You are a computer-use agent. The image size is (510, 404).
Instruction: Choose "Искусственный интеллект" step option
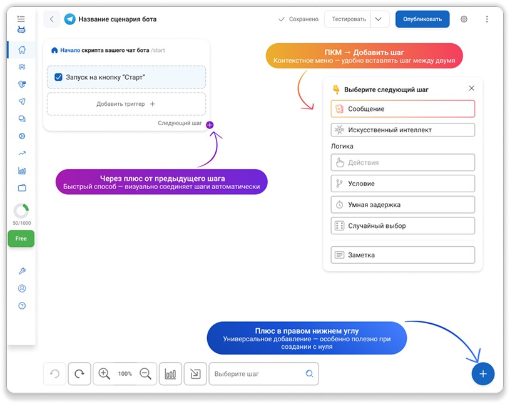[402, 130]
